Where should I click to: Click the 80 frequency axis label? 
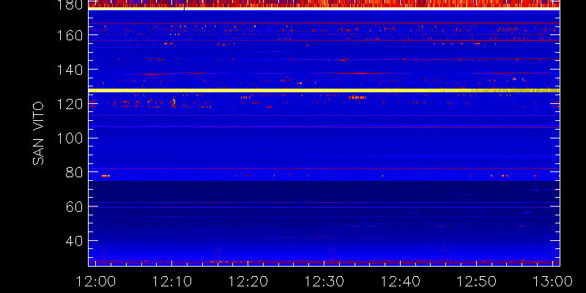[x=74, y=172]
